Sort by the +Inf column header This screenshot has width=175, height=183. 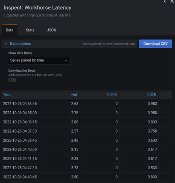point(74,95)
